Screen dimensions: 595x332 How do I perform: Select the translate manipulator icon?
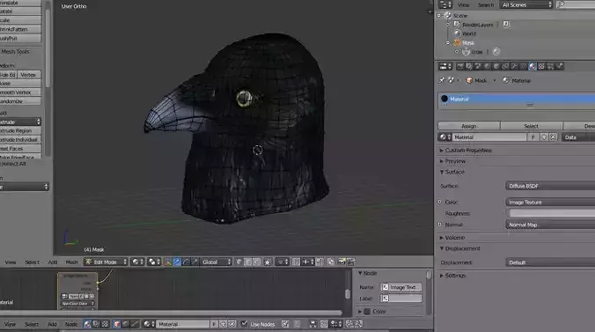(177, 262)
